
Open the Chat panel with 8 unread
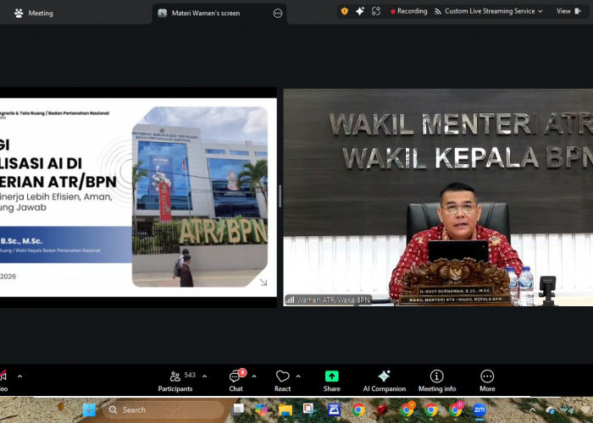(x=236, y=381)
